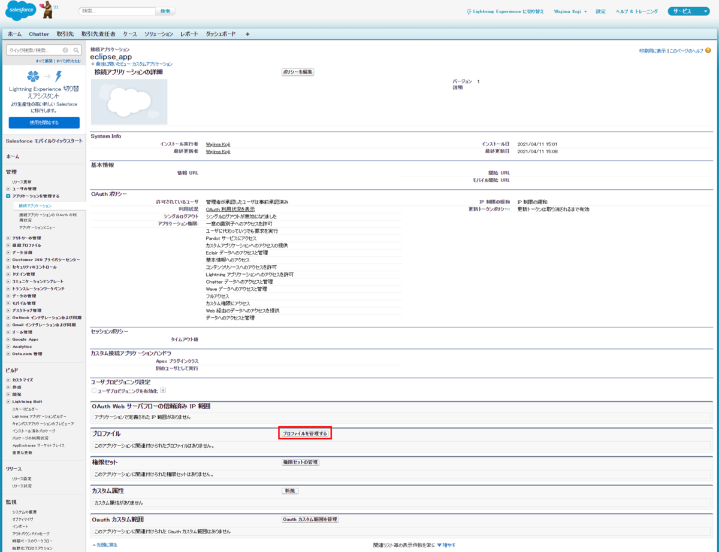Click info icon beside ユーザプロビジョニングを有効化

point(163,390)
